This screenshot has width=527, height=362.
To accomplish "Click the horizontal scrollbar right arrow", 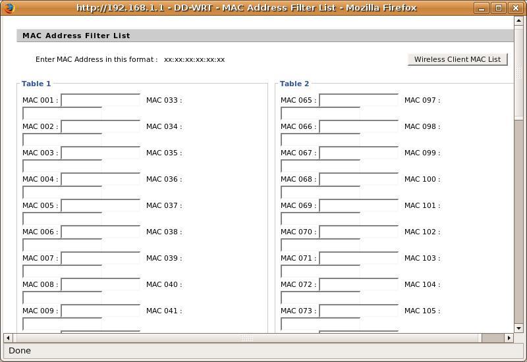I will [509, 338].
